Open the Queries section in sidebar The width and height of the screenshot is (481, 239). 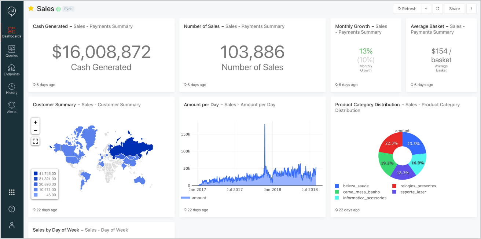(12, 51)
